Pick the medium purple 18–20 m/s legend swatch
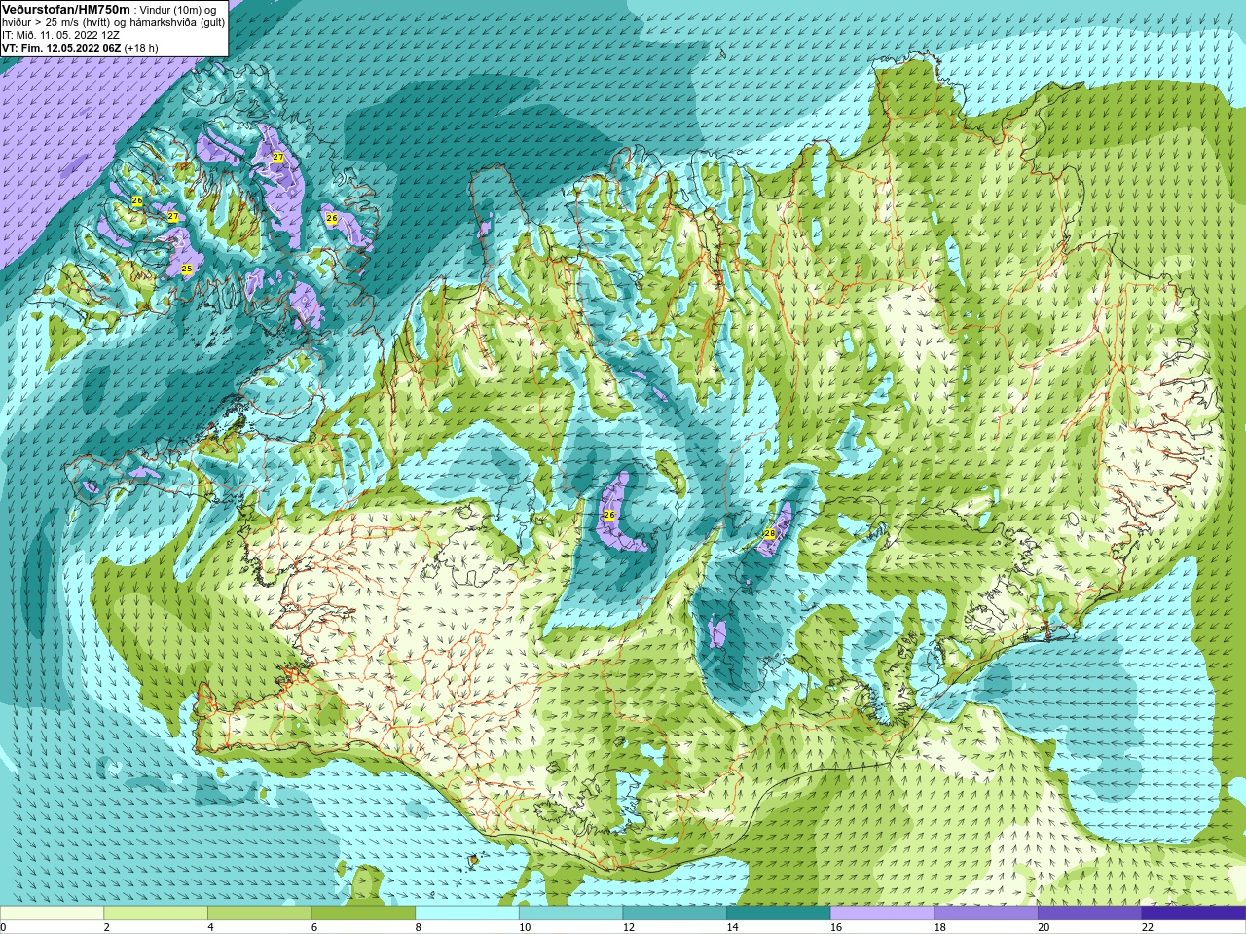Screen dimensions: 1246x934 click(986, 914)
